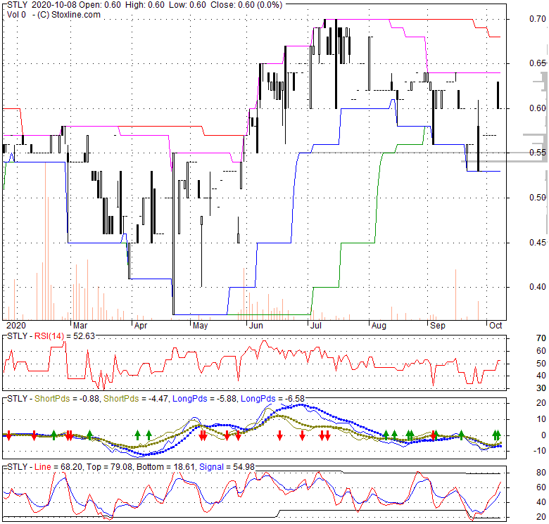Click the 0.40 price axis label
This screenshot has height=524, width=549.
[538, 287]
